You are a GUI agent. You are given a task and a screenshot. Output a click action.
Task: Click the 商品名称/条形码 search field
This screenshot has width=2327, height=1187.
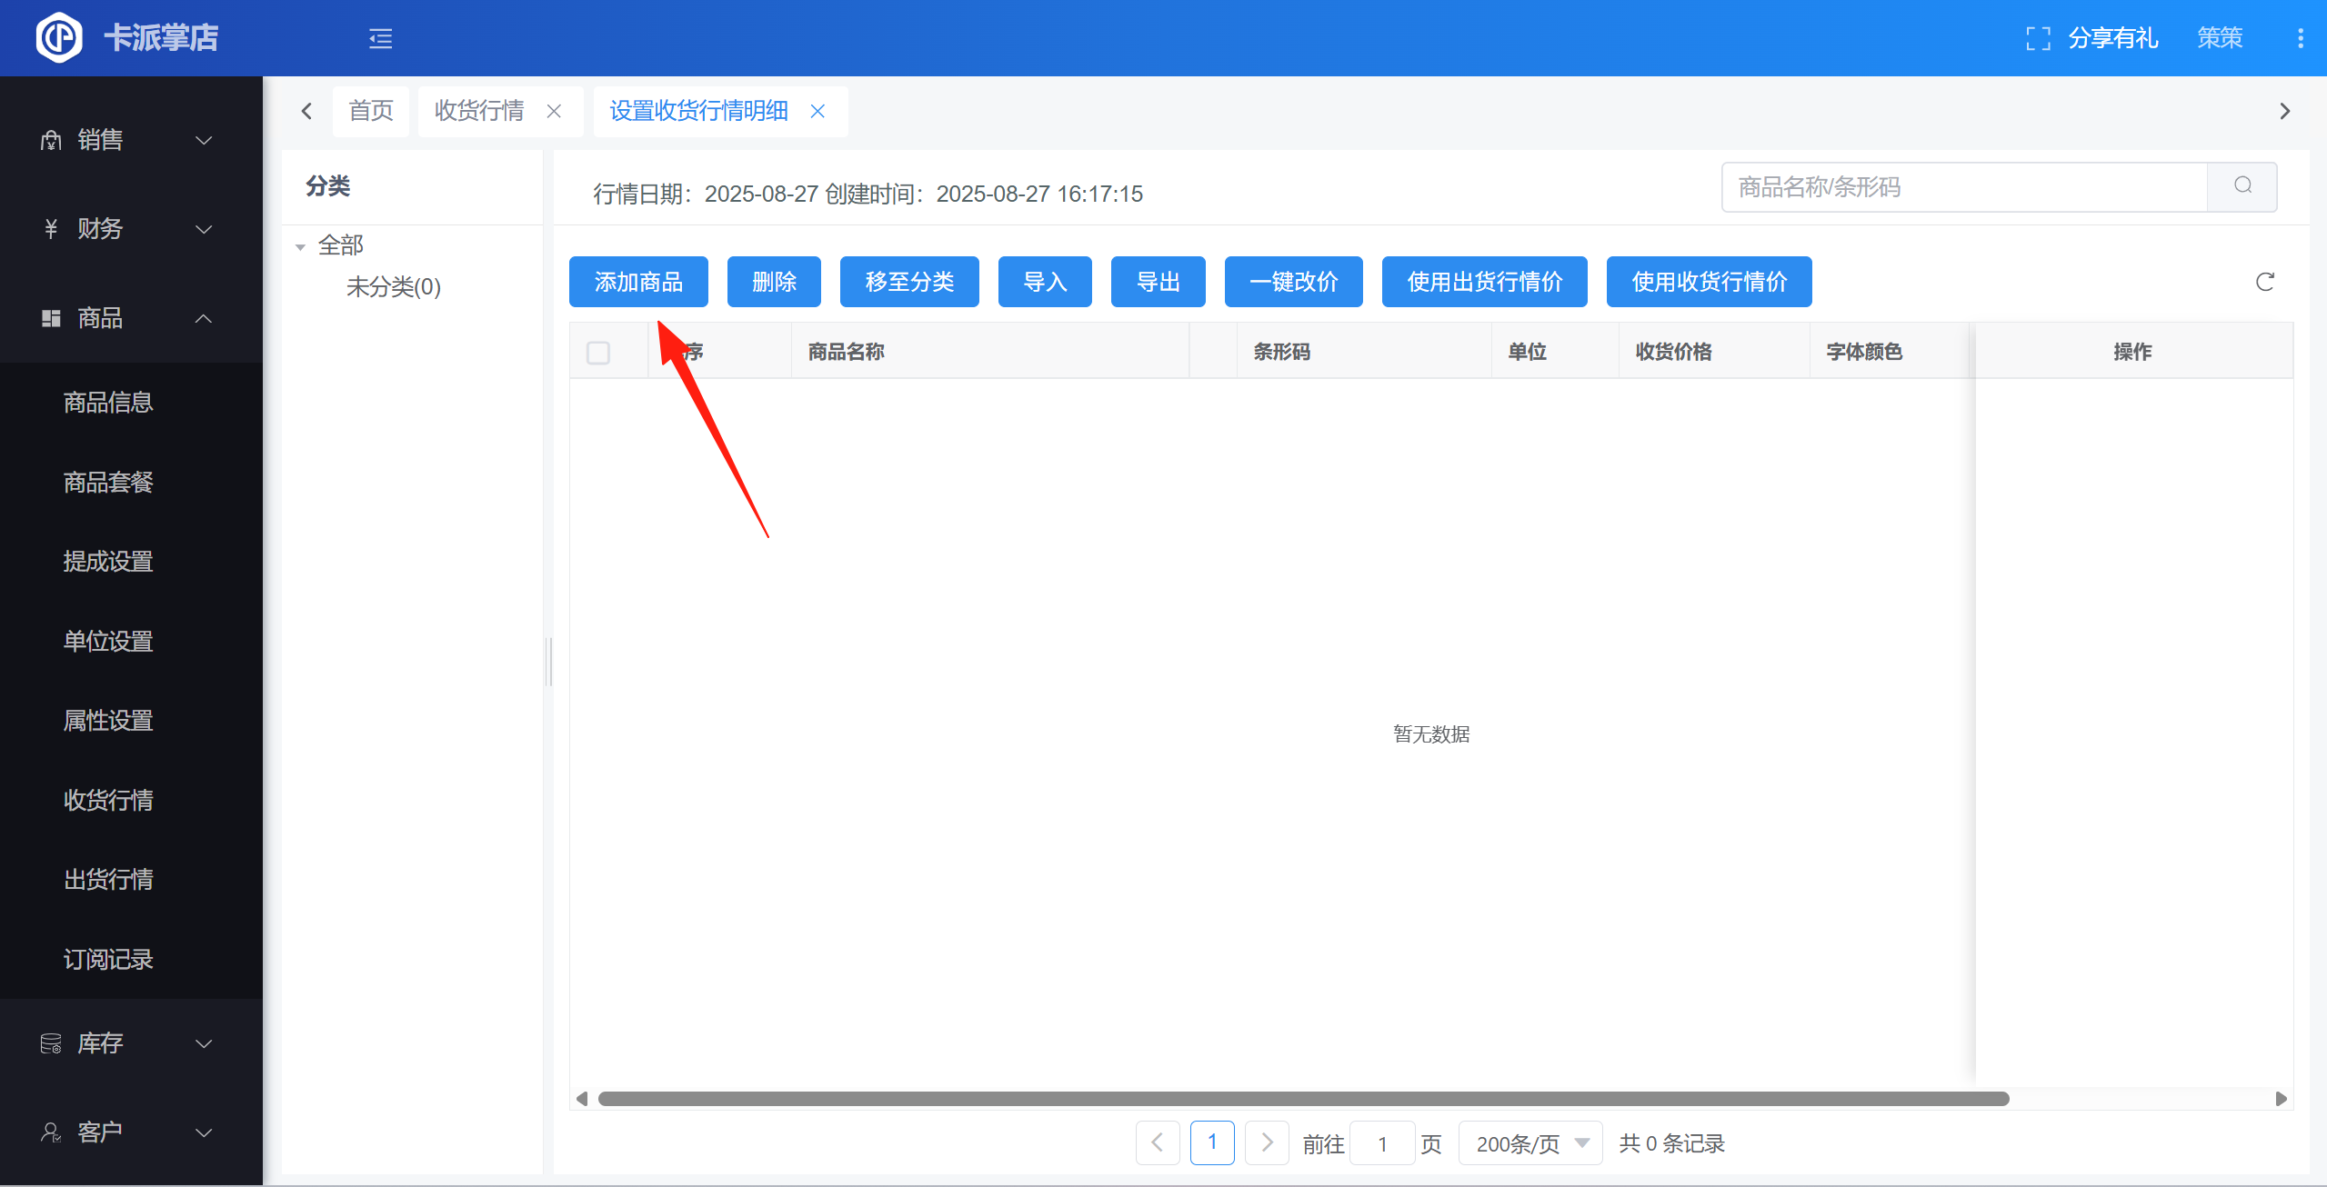[1964, 186]
